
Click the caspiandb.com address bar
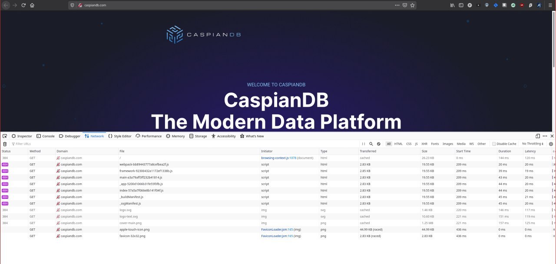point(243,5)
